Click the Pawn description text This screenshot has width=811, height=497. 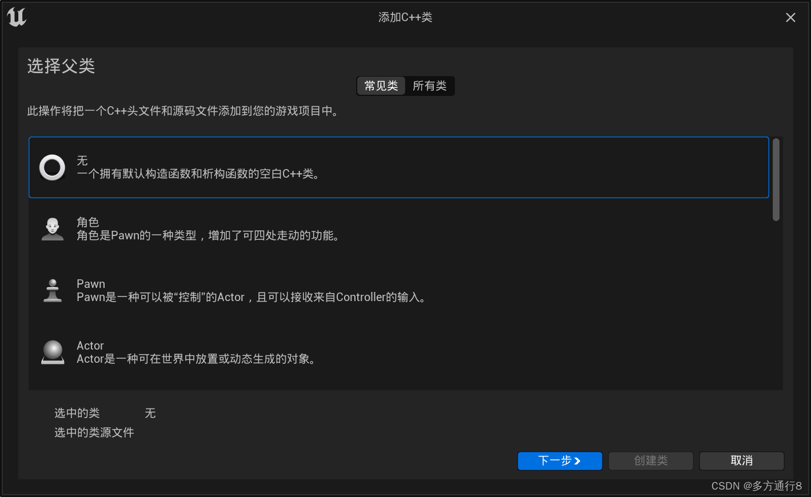[x=251, y=297]
